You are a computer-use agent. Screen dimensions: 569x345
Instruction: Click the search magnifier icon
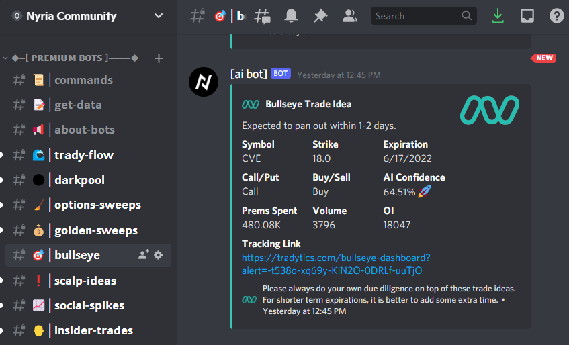click(467, 16)
